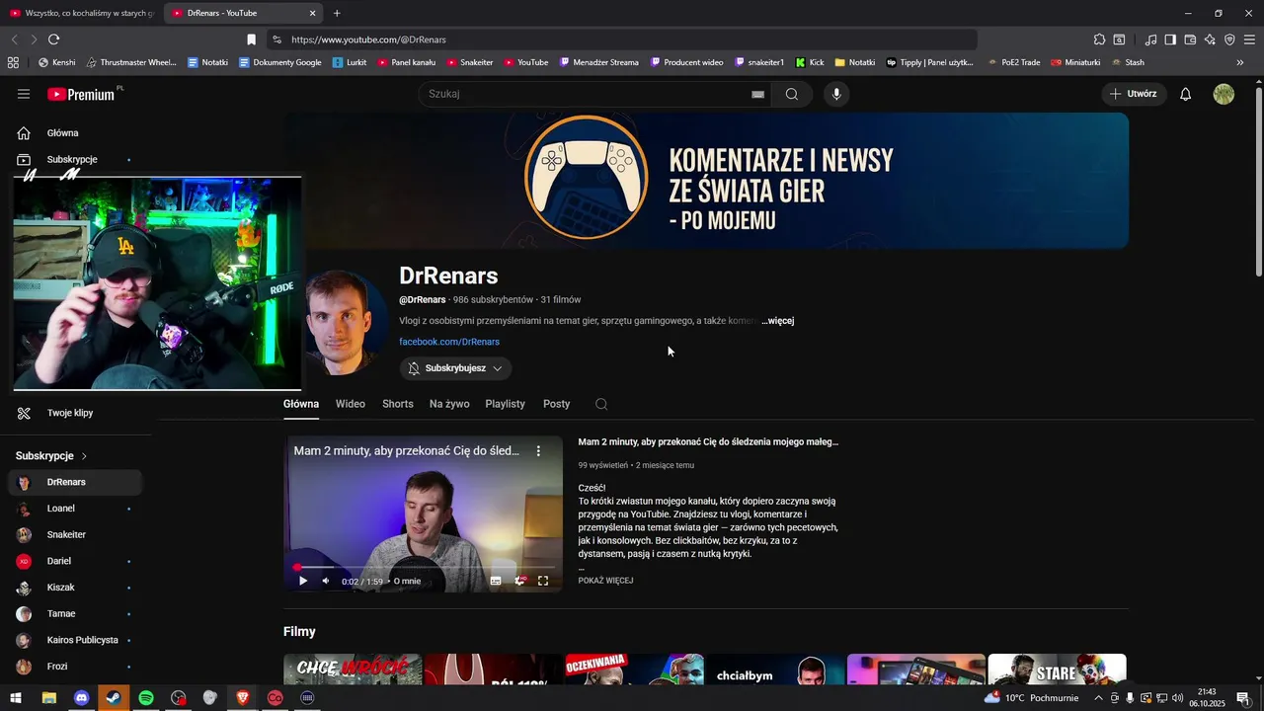
Task: Select the Wideo channel tab
Action: point(351,404)
